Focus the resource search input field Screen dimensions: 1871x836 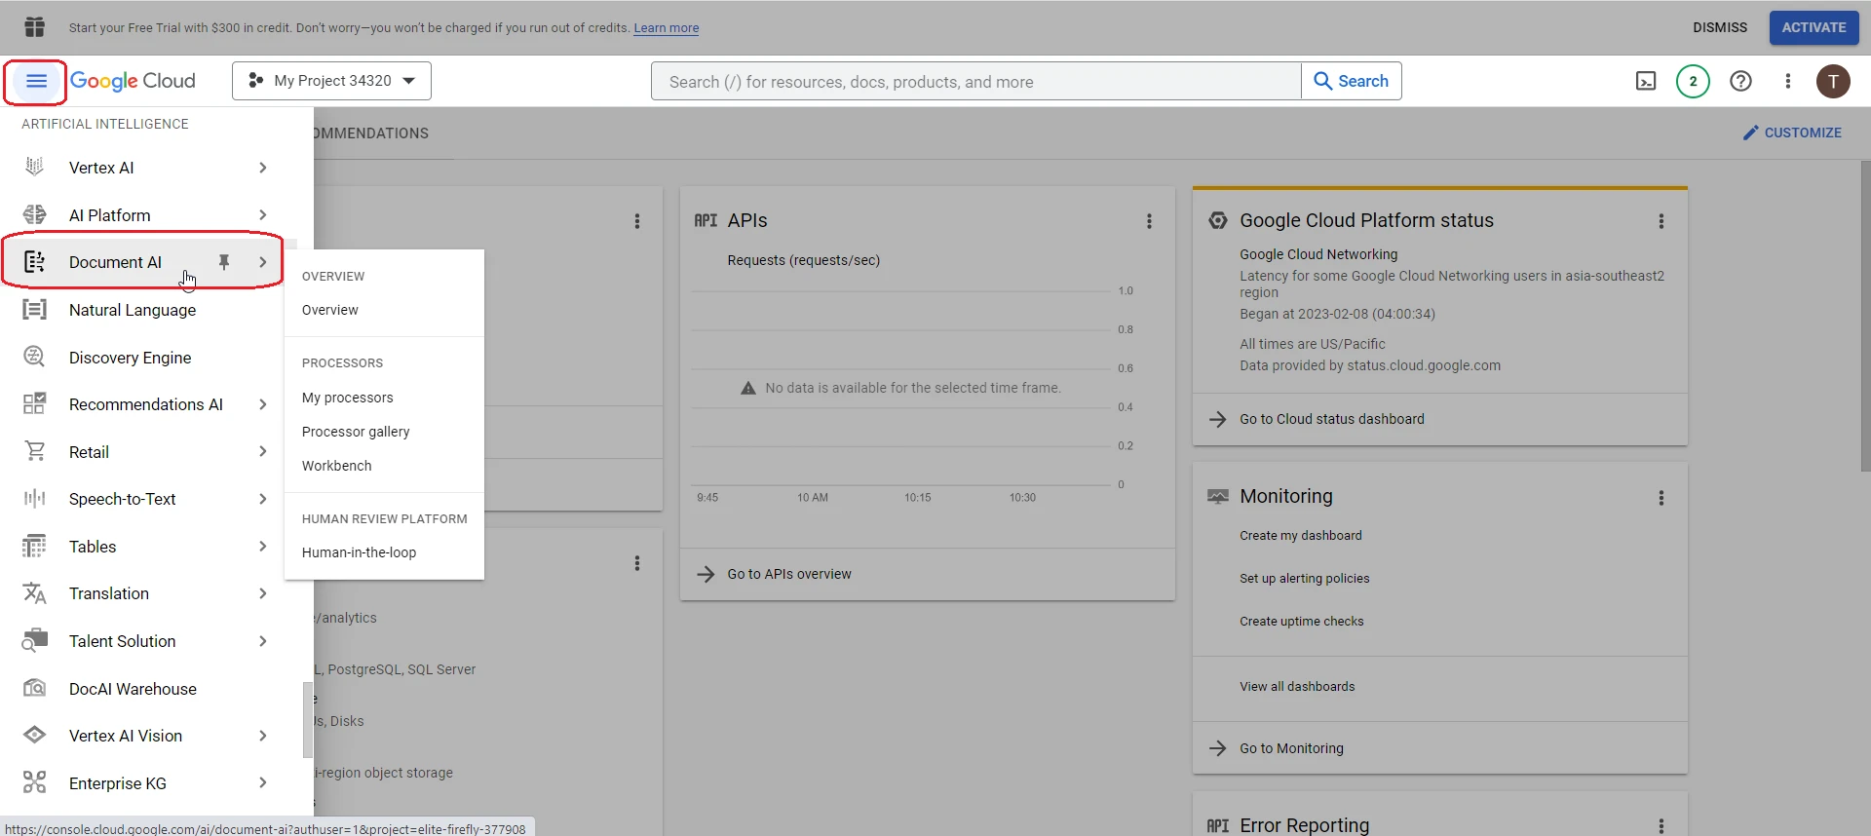tap(976, 81)
